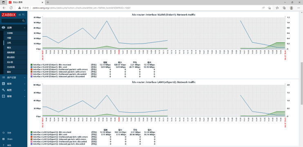Collapse the Zabbix sidebar with double-arrow icon
The height and width of the screenshot is (147, 303).
(20, 15)
